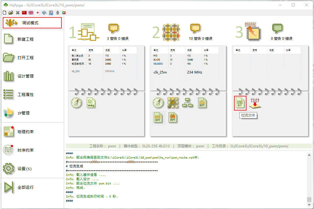Open the BIT bitstream file icon
314x209 pixels.
coord(240,103)
